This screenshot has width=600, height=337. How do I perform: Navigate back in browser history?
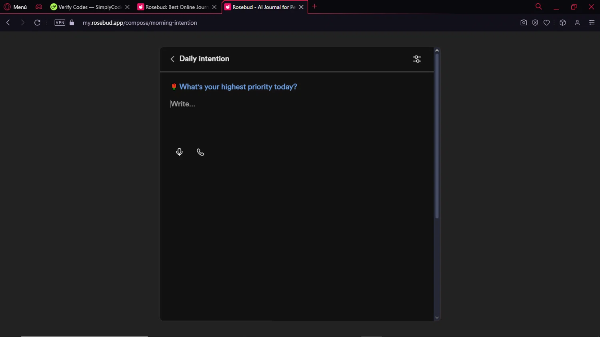(8, 22)
